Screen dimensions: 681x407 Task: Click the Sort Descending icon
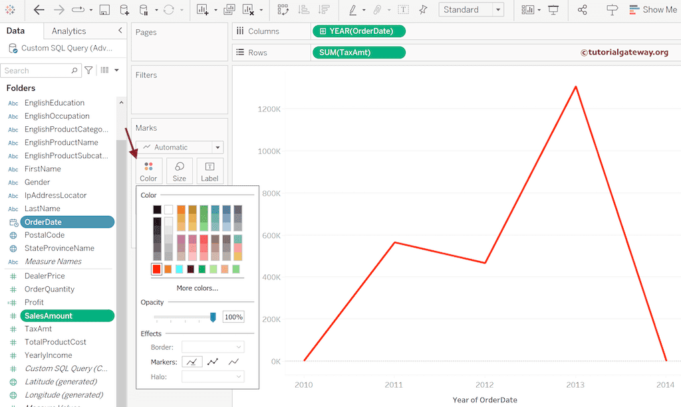coord(324,10)
